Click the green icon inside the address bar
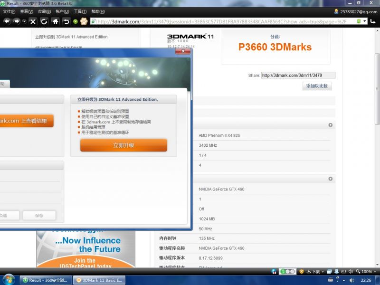 click(x=359, y=21)
